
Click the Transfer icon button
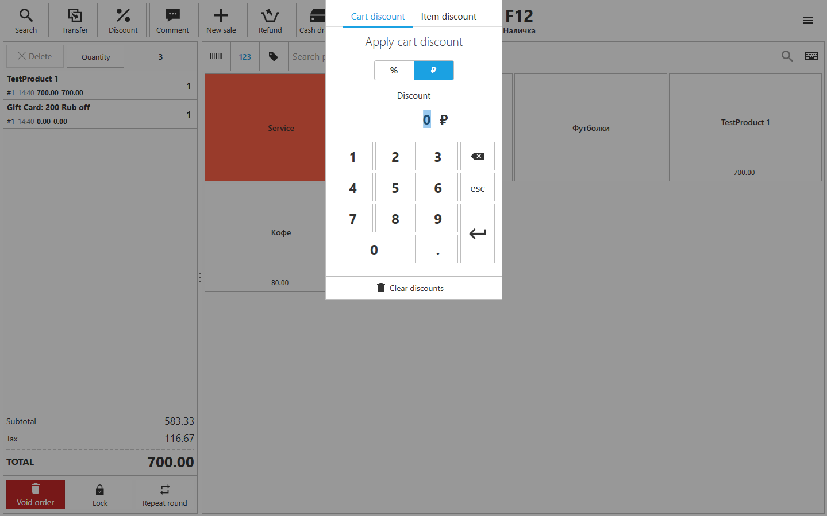pos(75,20)
